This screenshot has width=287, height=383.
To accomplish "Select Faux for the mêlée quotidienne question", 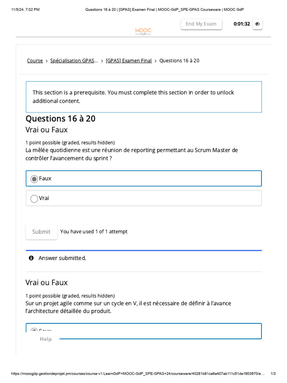I will coord(34,179).
